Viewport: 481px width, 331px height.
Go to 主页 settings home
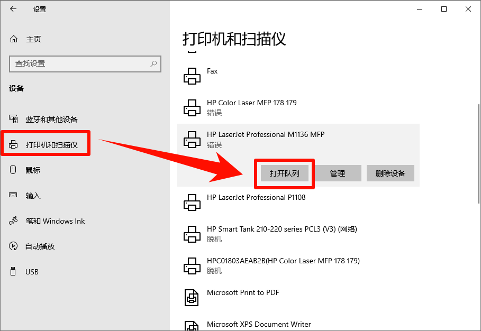tap(34, 39)
